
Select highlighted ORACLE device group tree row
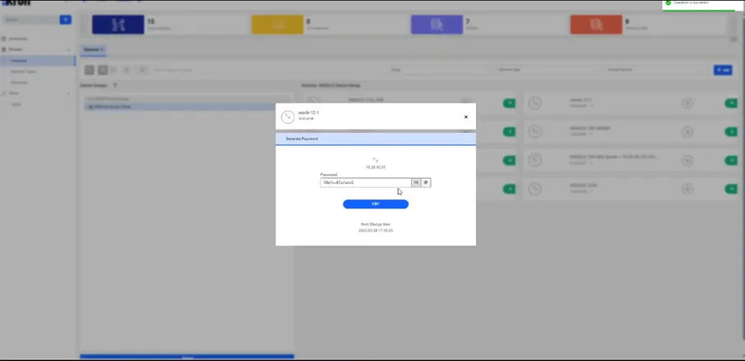coord(181,107)
